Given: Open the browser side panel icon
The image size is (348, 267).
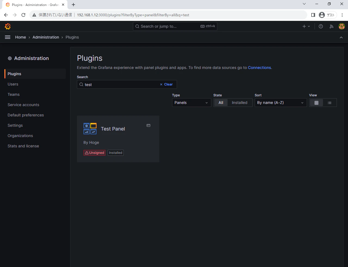Looking at the screenshot, I should (313, 15).
